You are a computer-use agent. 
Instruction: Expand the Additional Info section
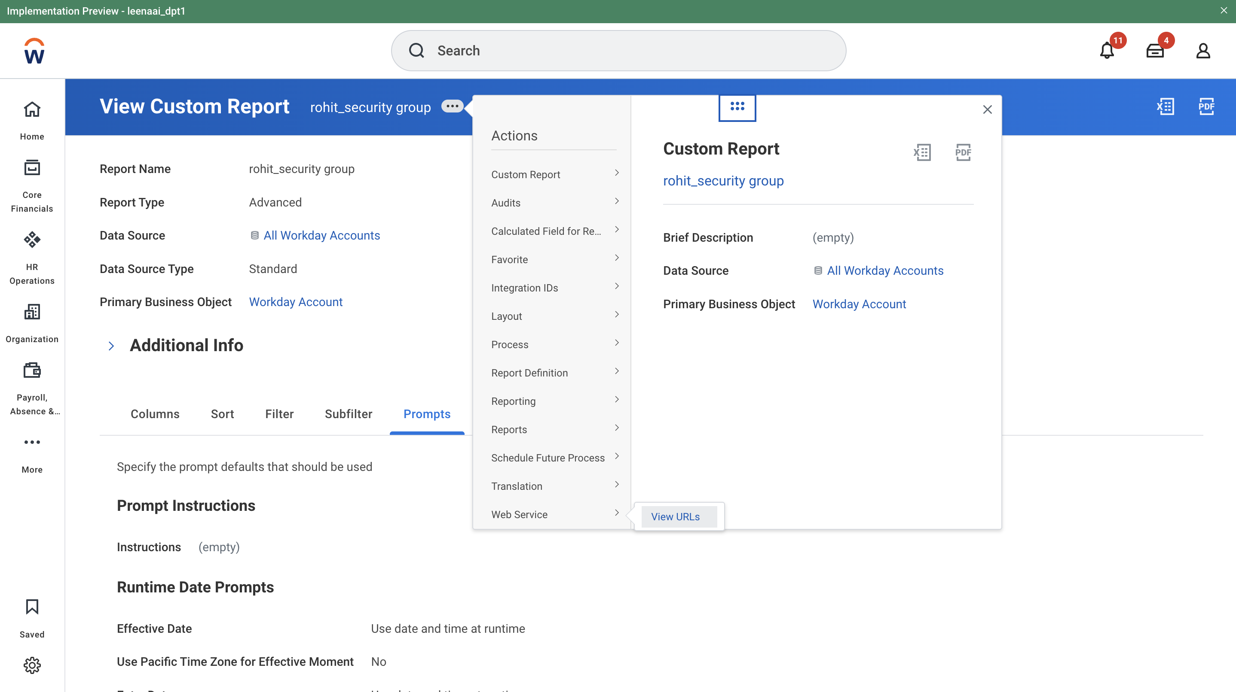coord(111,346)
